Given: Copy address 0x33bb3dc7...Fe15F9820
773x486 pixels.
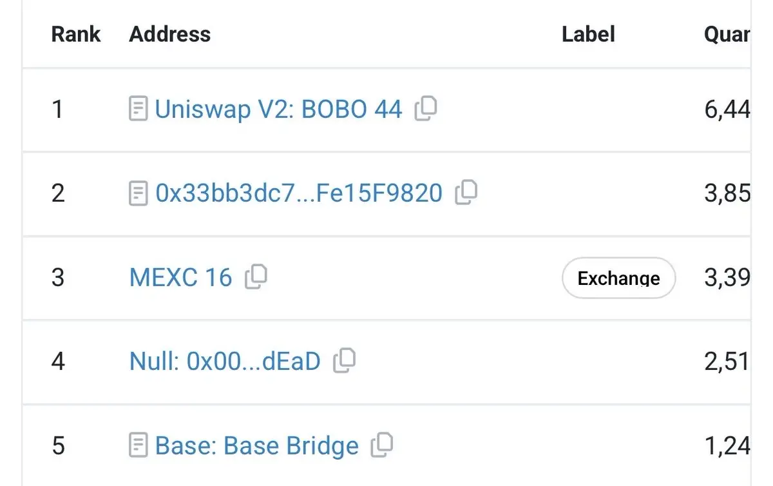Looking at the screenshot, I should [466, 192].
